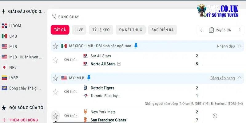Click the baseball bat icon beside BÓNG CHÀY
This screenshot has height=123, width=246.
point(54,17)
